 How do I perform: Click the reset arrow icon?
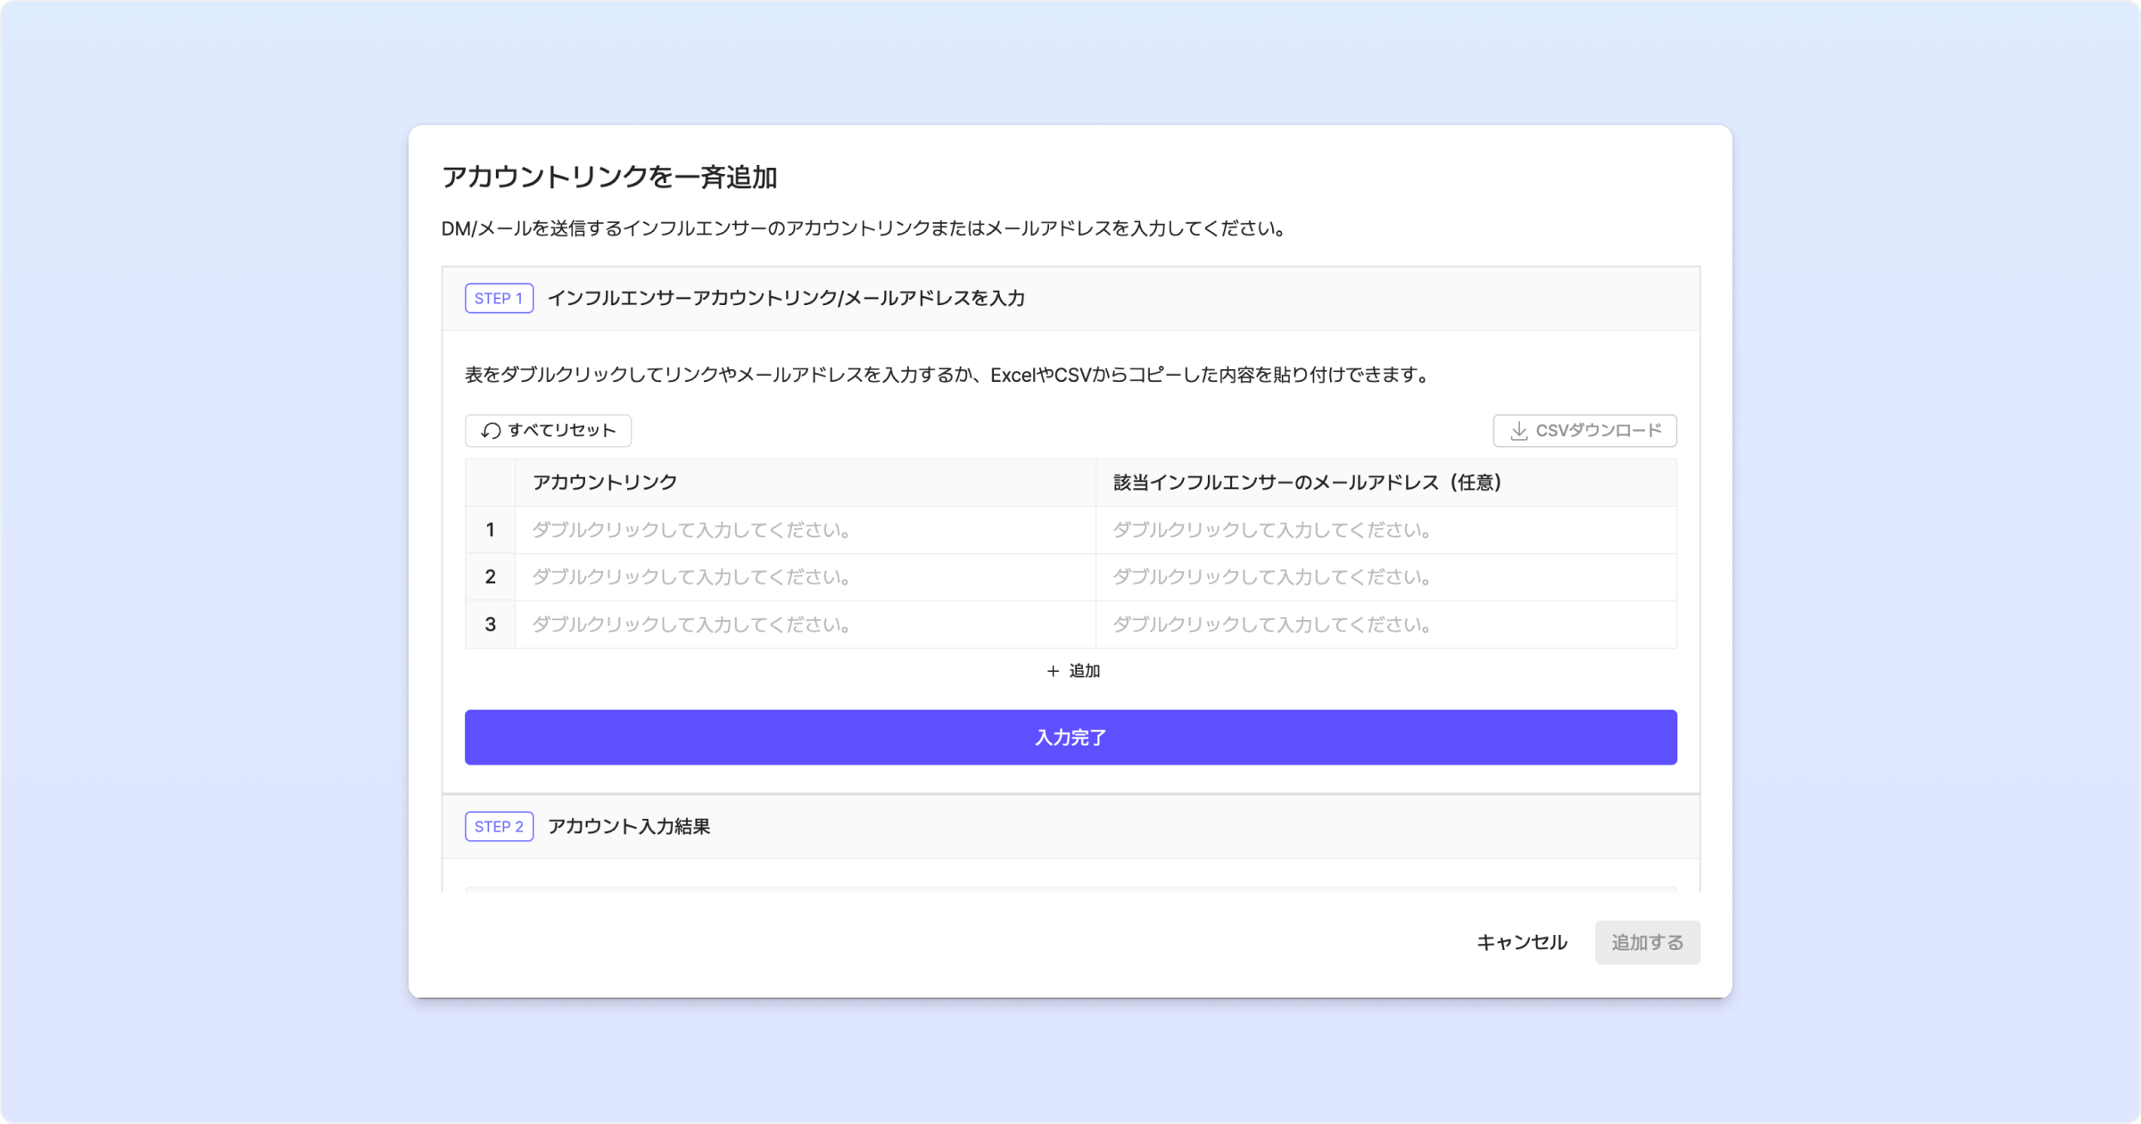click(x=491, y=431)
